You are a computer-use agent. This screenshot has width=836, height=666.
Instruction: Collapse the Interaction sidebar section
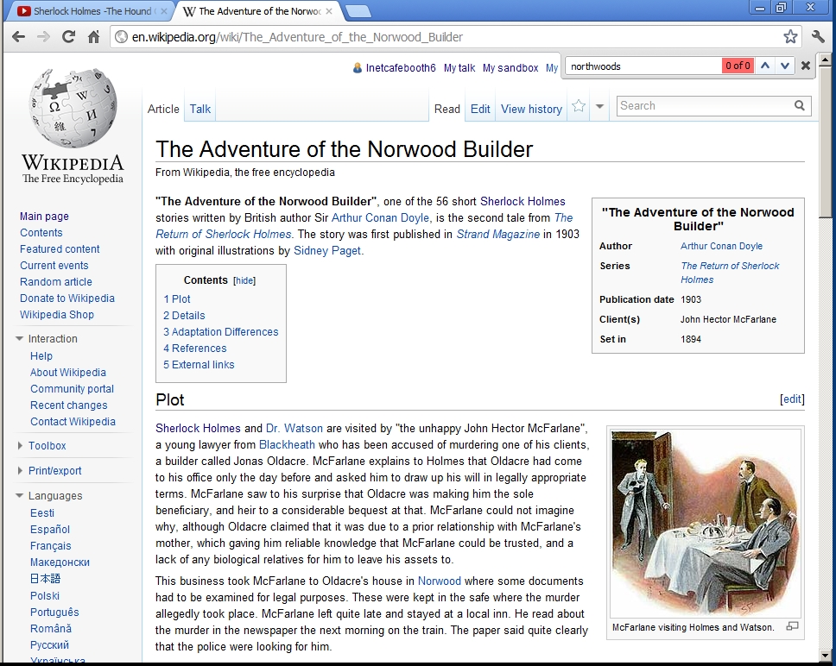pyautogui.click(x=20, y=338)
